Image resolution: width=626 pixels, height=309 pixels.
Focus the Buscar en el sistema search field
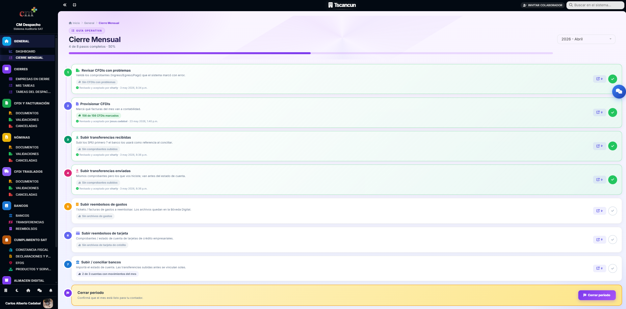[595, 5]
